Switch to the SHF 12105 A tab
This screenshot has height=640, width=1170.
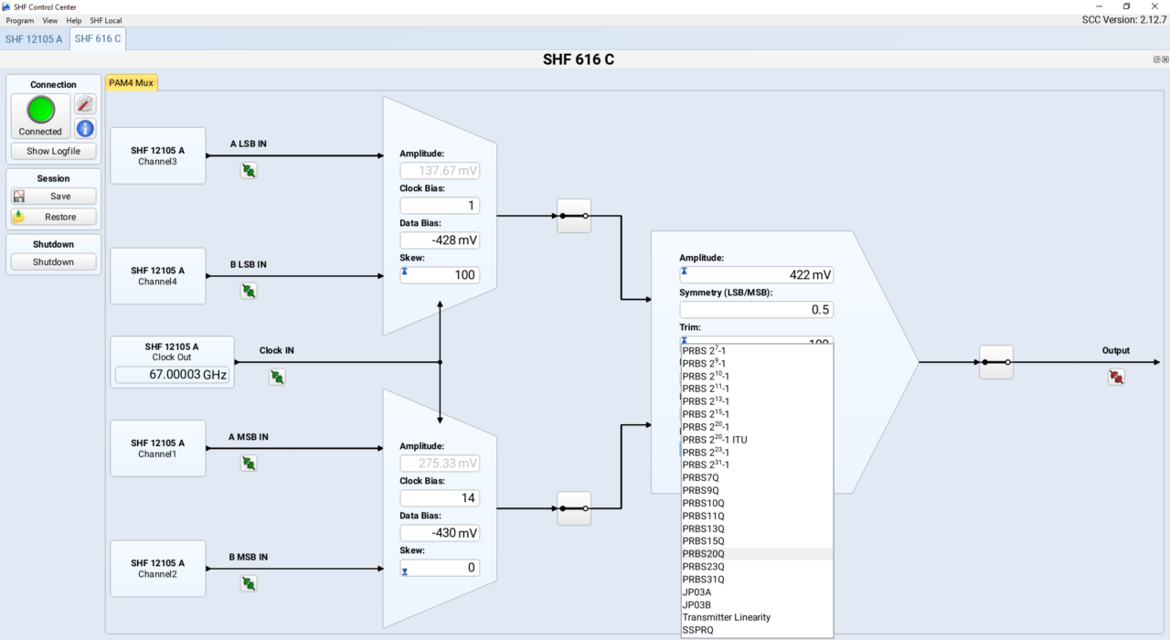click(34, 38)
